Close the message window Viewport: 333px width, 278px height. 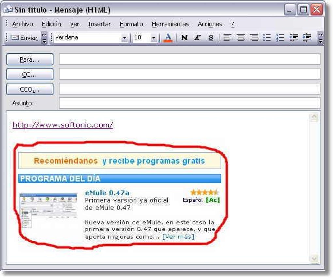point(316,10)
